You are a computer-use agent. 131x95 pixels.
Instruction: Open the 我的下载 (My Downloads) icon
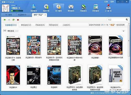(46, 8)
